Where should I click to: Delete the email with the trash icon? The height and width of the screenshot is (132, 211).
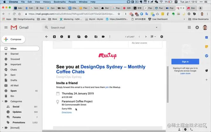69,37
